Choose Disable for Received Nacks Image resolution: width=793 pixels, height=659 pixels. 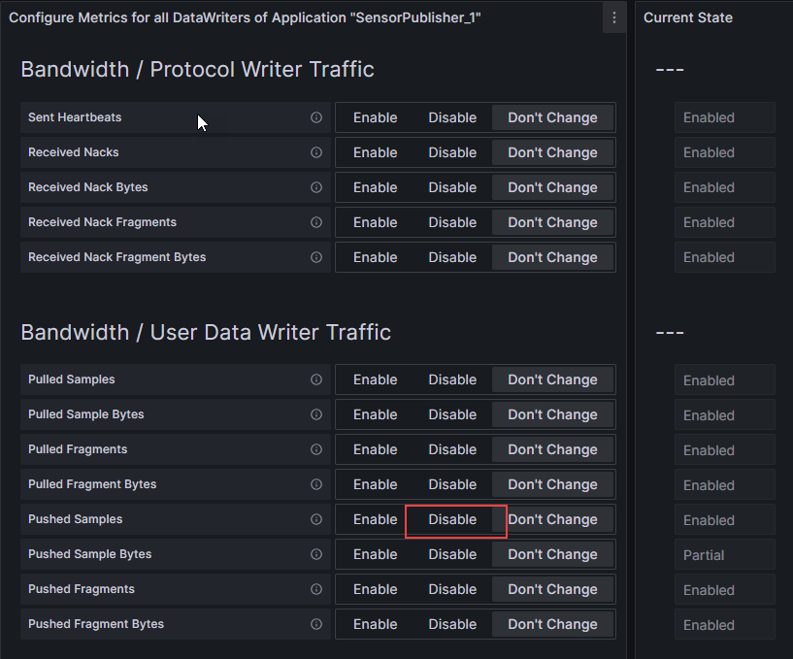tap(451, 152)
